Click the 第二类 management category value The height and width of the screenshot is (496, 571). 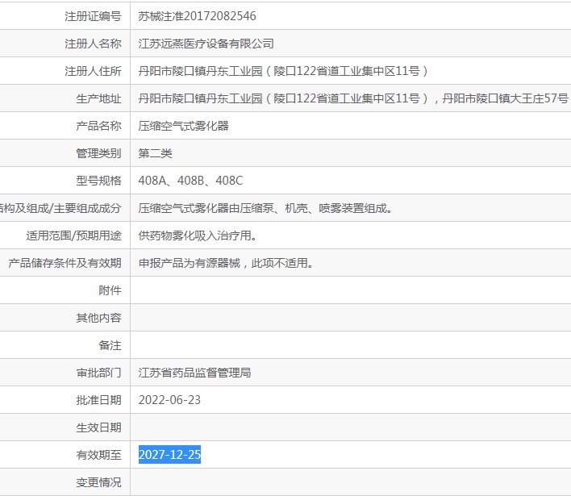[x=155, y=153]
